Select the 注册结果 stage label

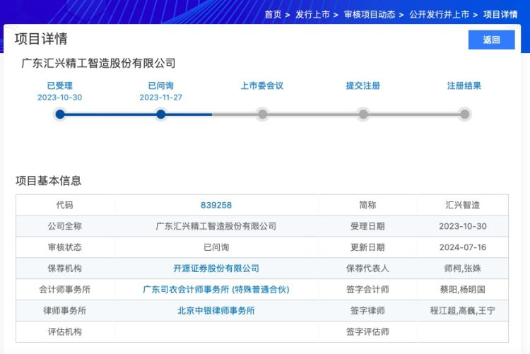tap(464, 86)
